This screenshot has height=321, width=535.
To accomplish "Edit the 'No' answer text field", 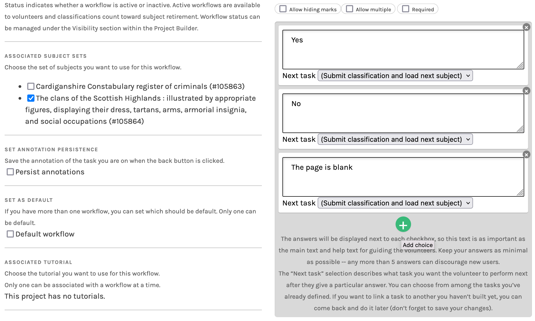I will click(403, 113).
